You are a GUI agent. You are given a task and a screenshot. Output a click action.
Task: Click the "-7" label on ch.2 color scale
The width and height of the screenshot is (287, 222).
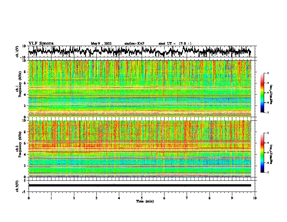(x=267, y=172)
